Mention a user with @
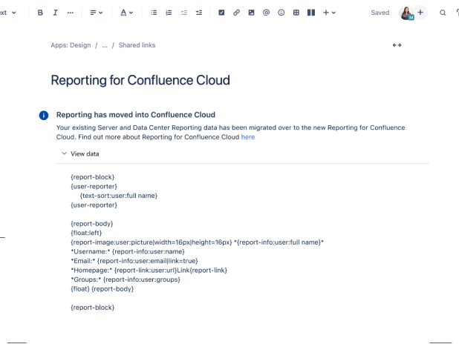The height and width of the screenshot is (344, 459). pos(266,13)
